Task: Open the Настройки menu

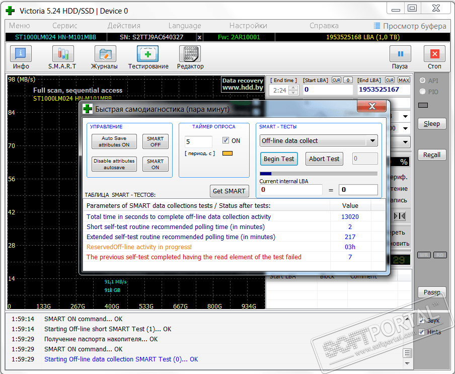Action: pos(248,26)
